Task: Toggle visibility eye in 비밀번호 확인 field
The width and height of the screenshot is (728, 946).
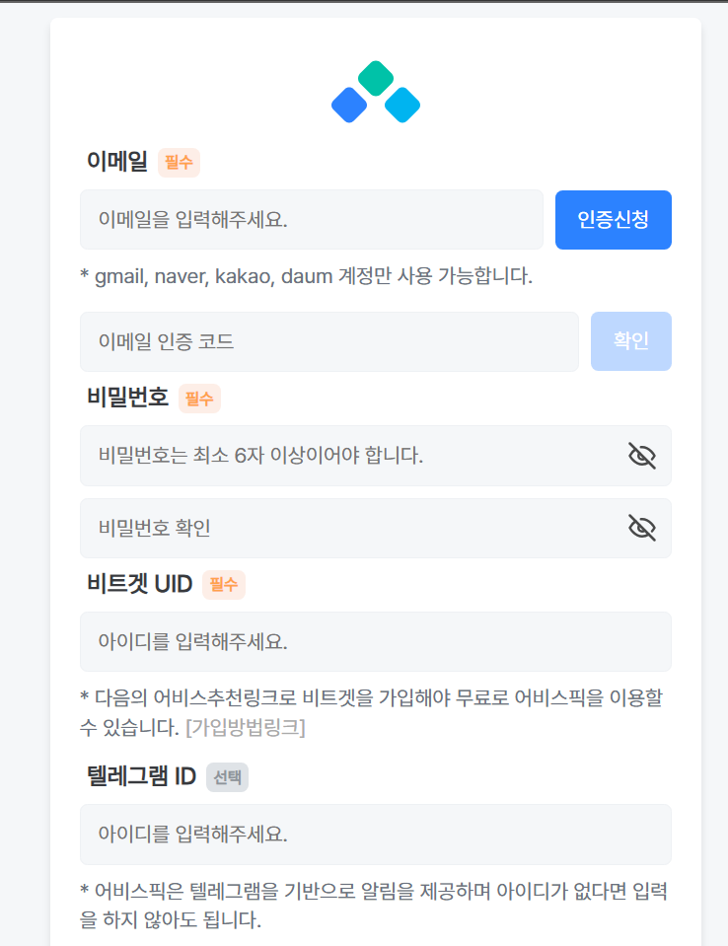Action: [x=642, y=528]
